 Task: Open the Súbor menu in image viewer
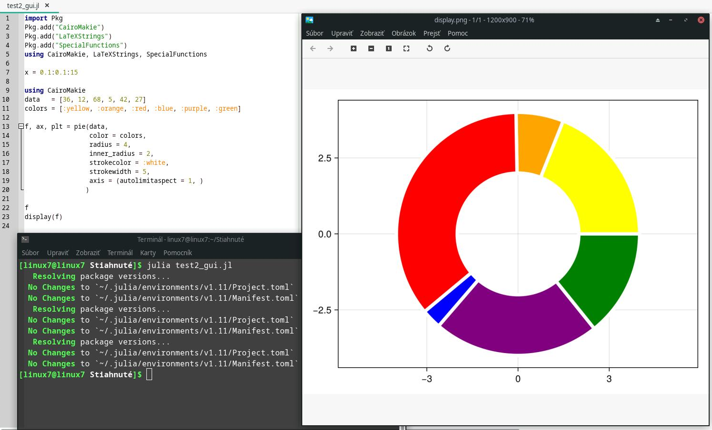(x=314, y=33)
